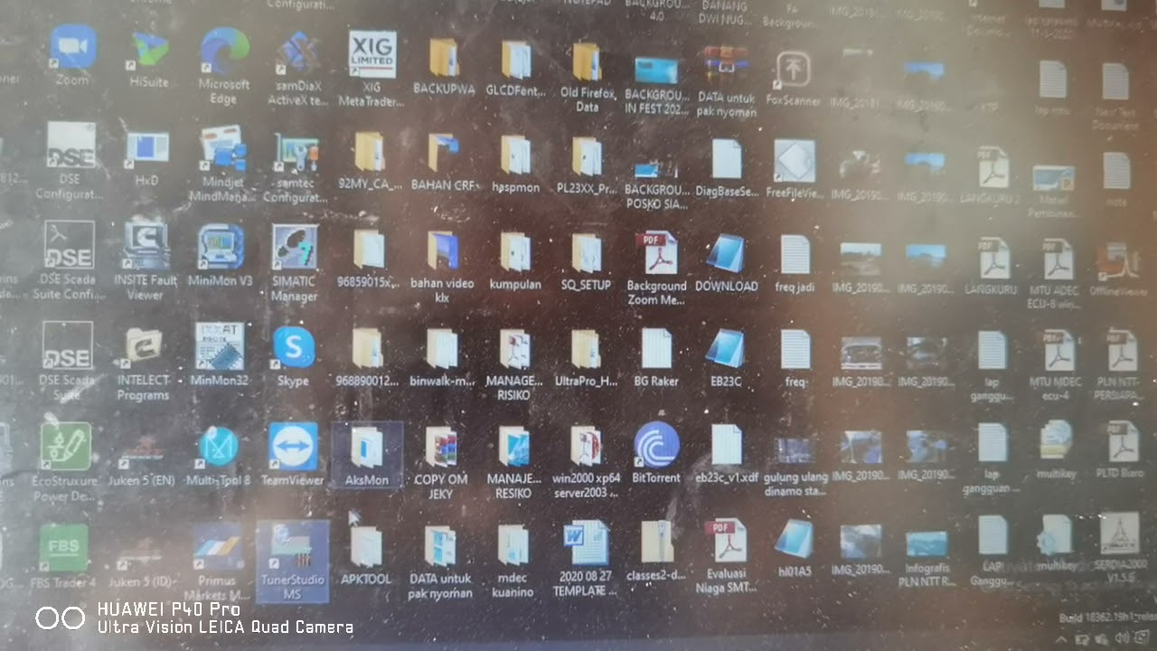Open XIG MetaTrader shortcut
Image resolution: width=1157 pixels, height=651 pixels.
pos(372,70)
